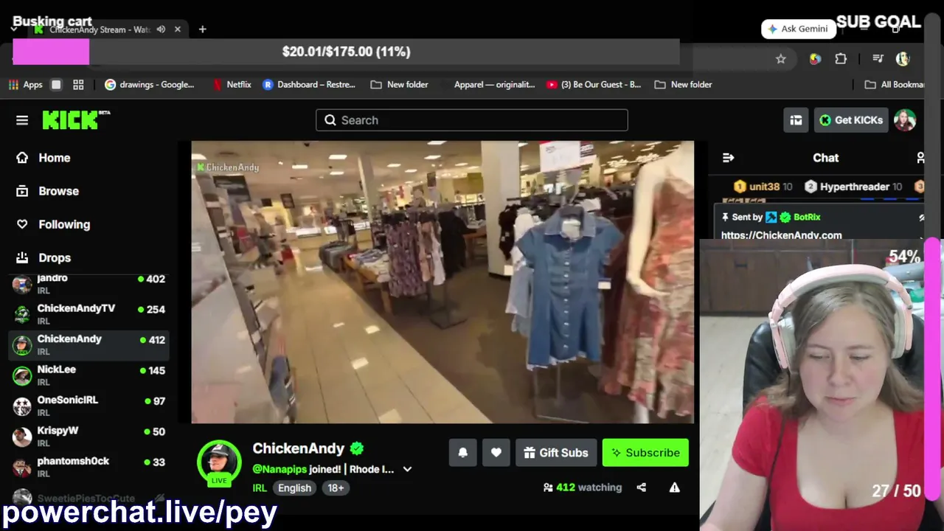944x531 pixels.
Task: Click the English language tag
Action: pyautogui.click(x=294, y=488)
